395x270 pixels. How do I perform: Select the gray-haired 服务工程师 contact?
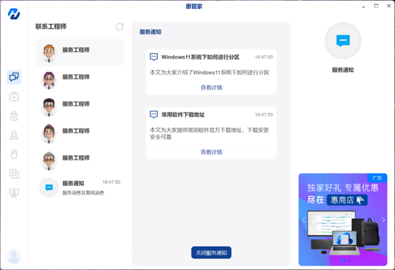pyautogui.click(x=80, y=161)
